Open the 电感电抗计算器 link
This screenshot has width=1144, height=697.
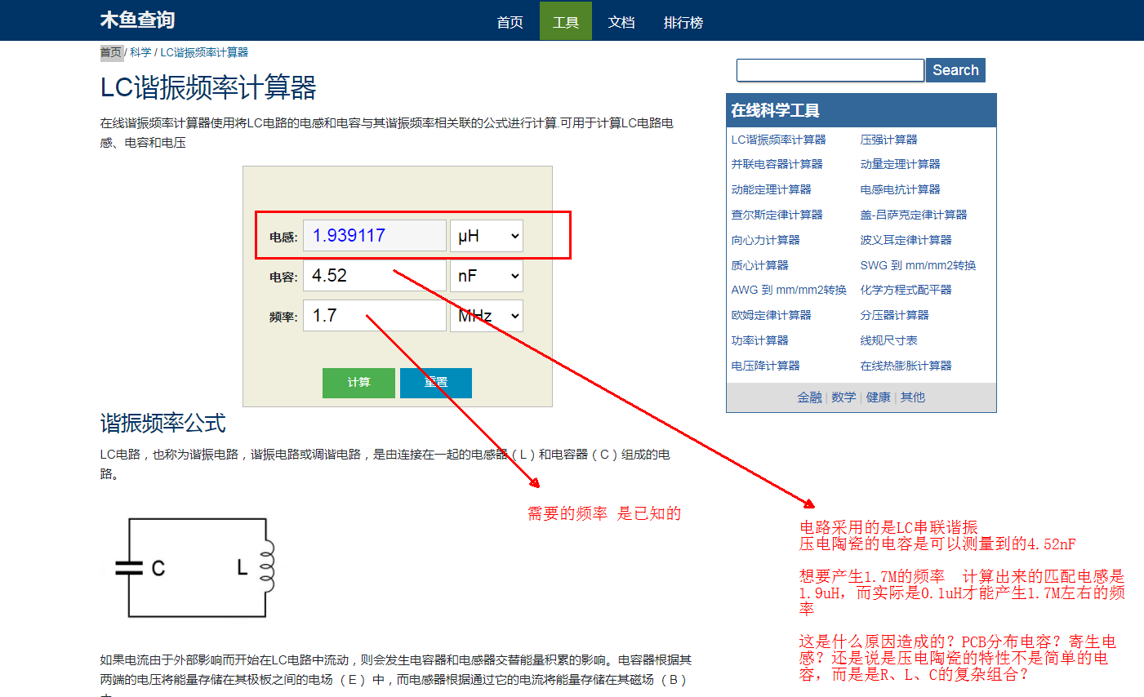click(900, 189)
